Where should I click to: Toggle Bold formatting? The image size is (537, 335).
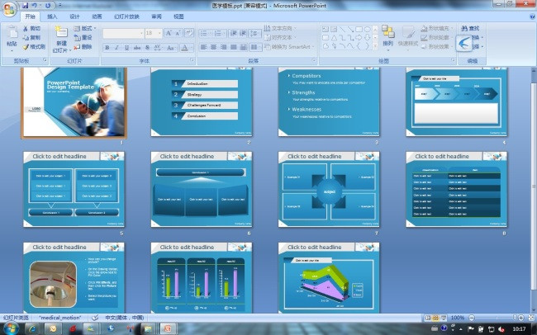[107, 47]
